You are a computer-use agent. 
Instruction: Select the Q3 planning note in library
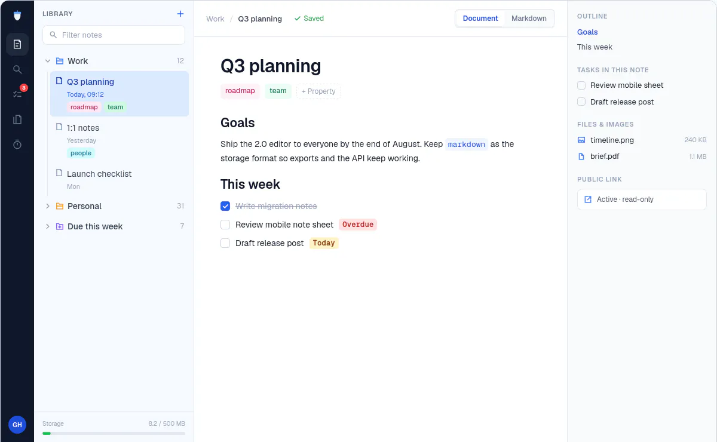tap(119, 94)
